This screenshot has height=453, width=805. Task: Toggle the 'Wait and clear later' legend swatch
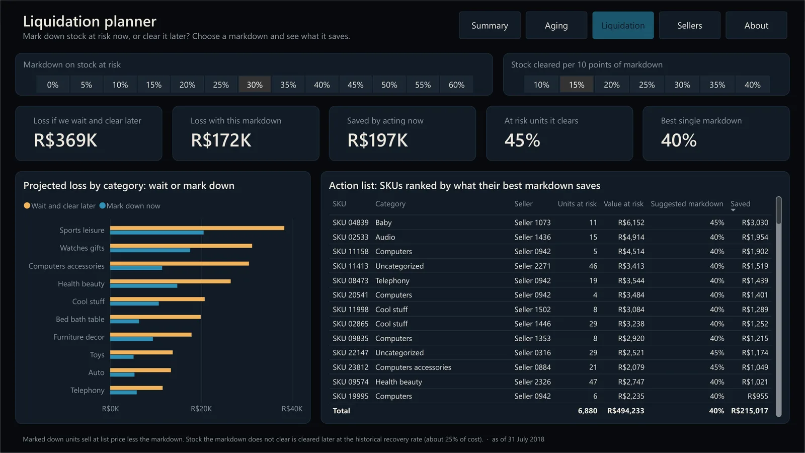27,205
